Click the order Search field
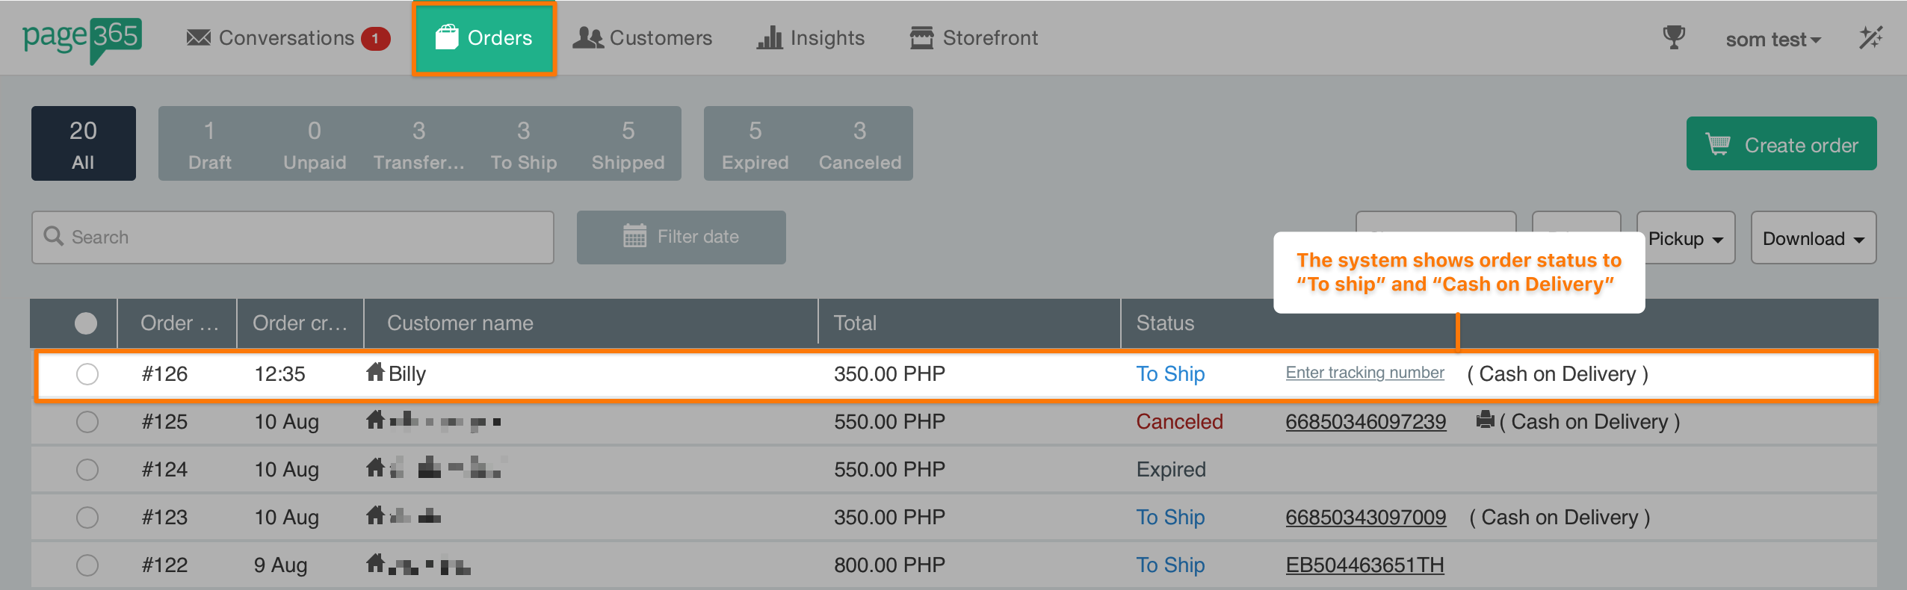Screen dimensions: 1907x590 293,237
